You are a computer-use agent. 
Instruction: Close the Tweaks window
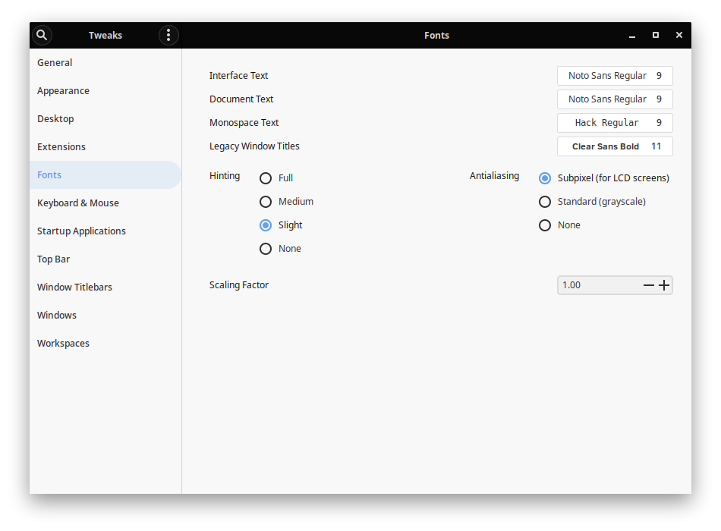pos(679,35)
